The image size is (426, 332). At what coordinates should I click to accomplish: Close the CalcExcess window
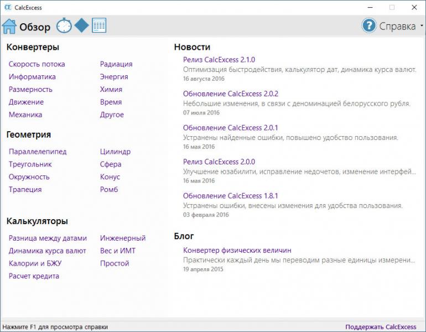click(x=414, y=7)
